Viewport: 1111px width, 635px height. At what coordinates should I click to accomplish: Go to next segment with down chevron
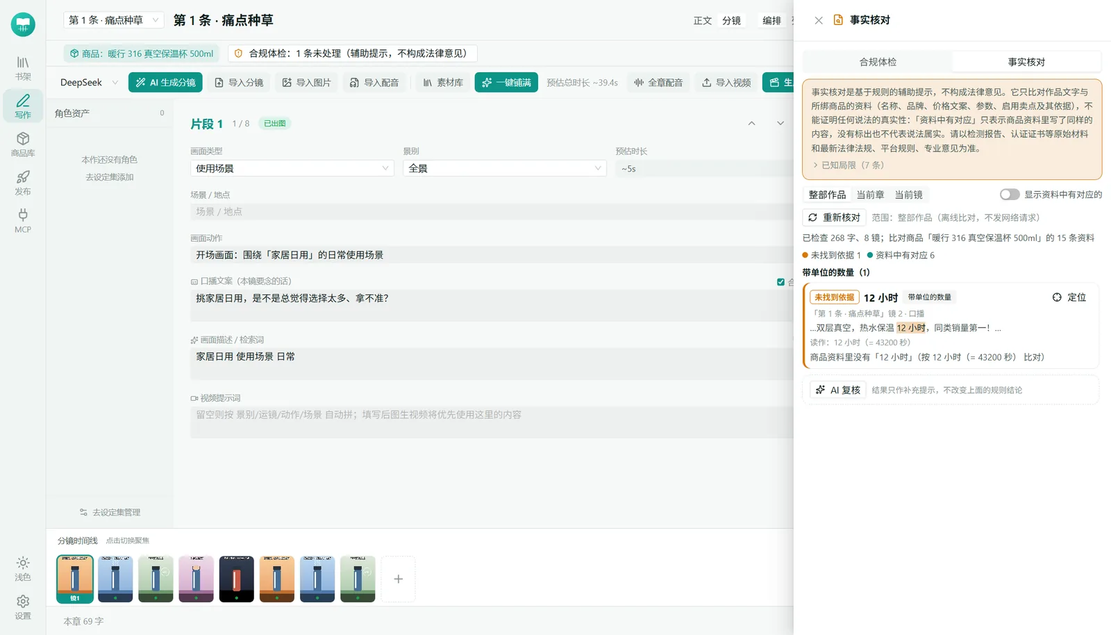(x=780, y=123)
